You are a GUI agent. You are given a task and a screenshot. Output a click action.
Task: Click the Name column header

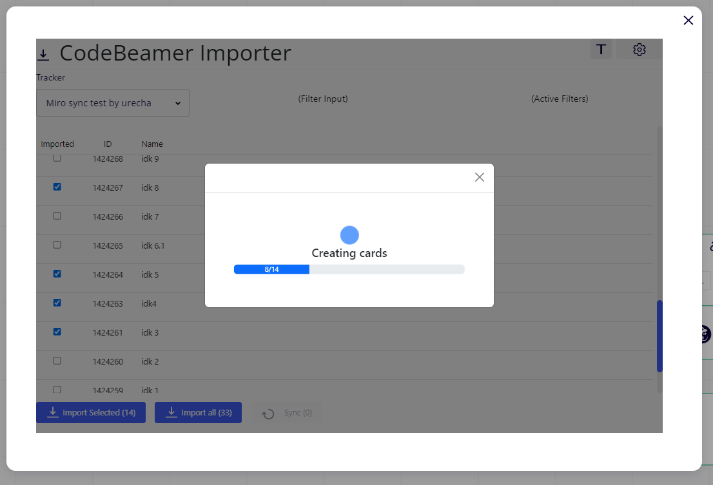(x=152, y=144)
